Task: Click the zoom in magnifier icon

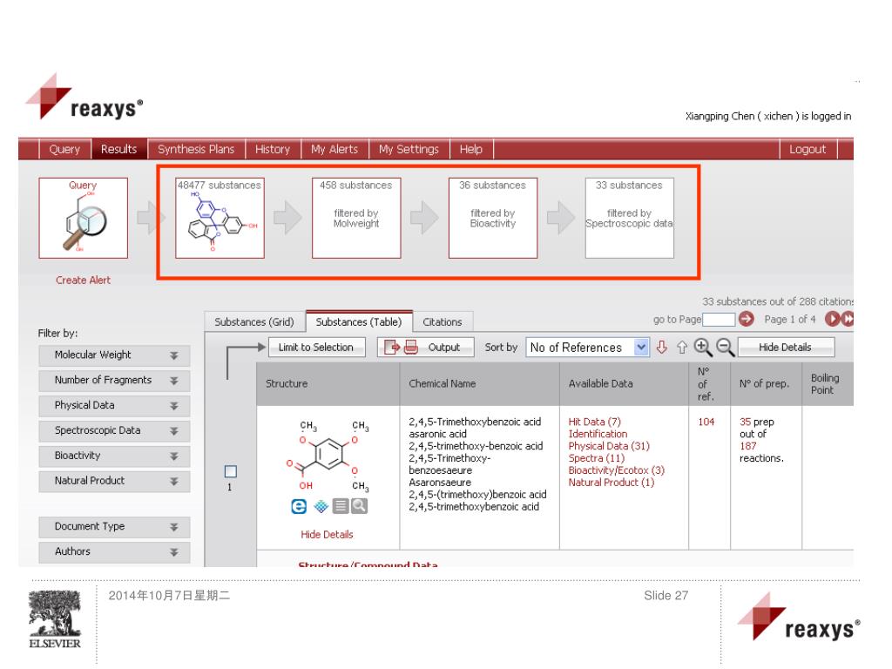Action: point(703,347)
